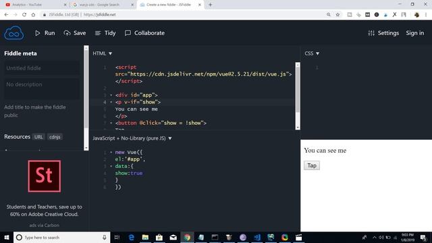Open File Explorer from taskbar
This screenshot has height=243, width=432.
click(x=145, y=237)
